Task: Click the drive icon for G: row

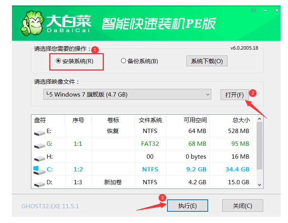Action: coord(39,145)
